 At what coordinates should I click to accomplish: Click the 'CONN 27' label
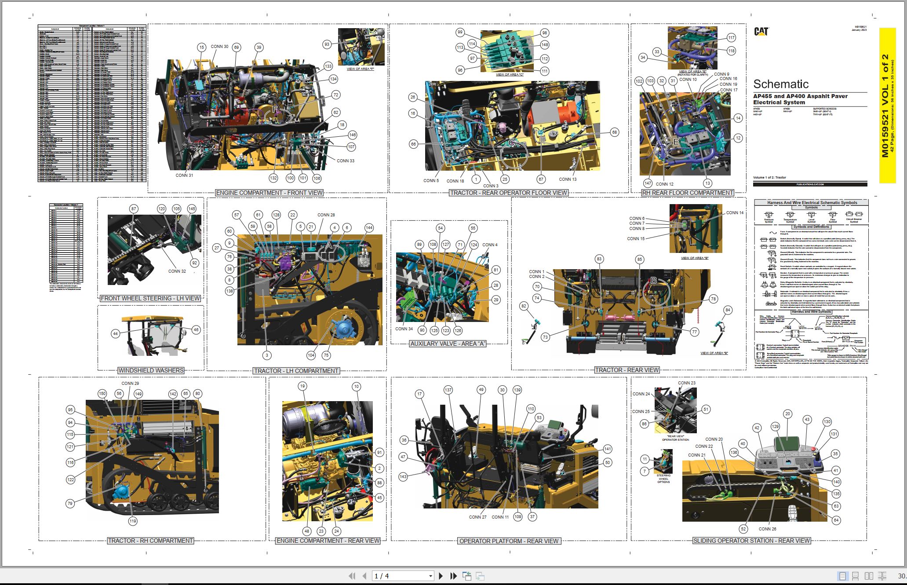[x=477, y=517]
